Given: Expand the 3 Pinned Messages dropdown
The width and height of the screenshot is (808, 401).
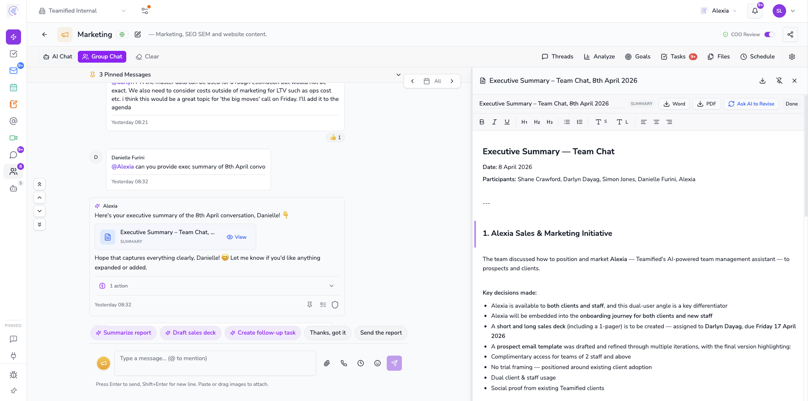Looking at the screenshot, I should [398, 75].
